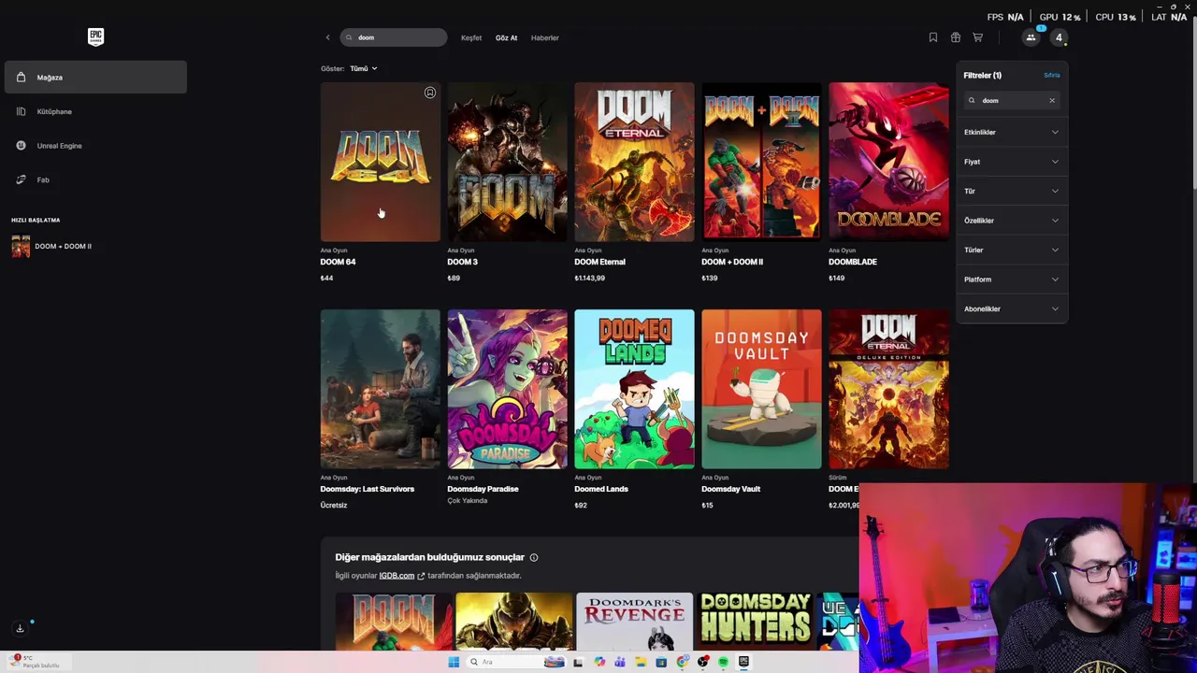Switch to the Göz At tab
1197x673 pixels.
coord(506,38)
